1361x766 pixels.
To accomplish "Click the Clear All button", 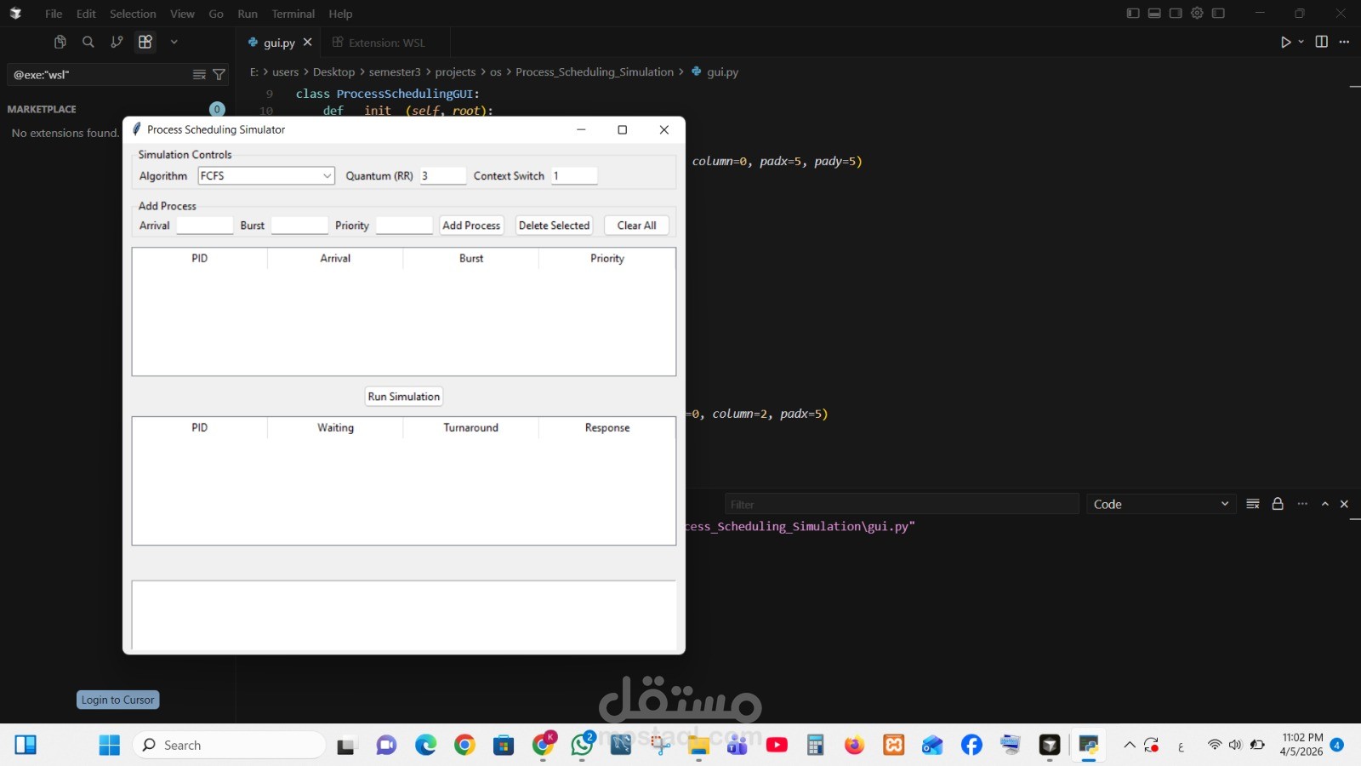I will 637,226.
